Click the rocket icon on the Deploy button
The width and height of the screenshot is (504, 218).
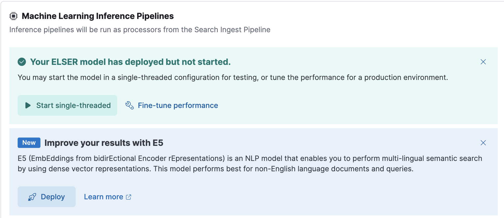tap(32, 196)
